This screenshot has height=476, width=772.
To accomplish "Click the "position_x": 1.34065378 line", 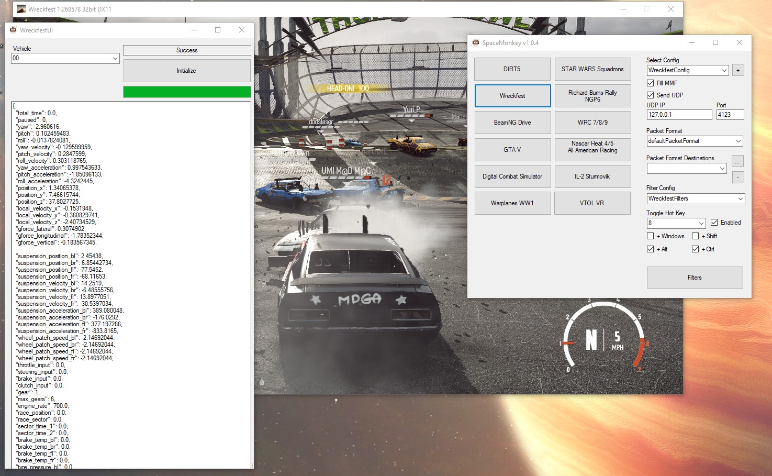I will 48,188.
